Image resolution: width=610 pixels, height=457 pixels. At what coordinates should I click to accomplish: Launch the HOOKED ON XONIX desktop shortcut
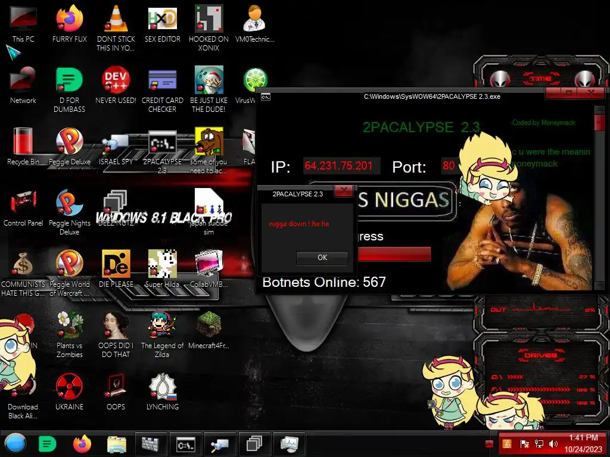point(208,28)
